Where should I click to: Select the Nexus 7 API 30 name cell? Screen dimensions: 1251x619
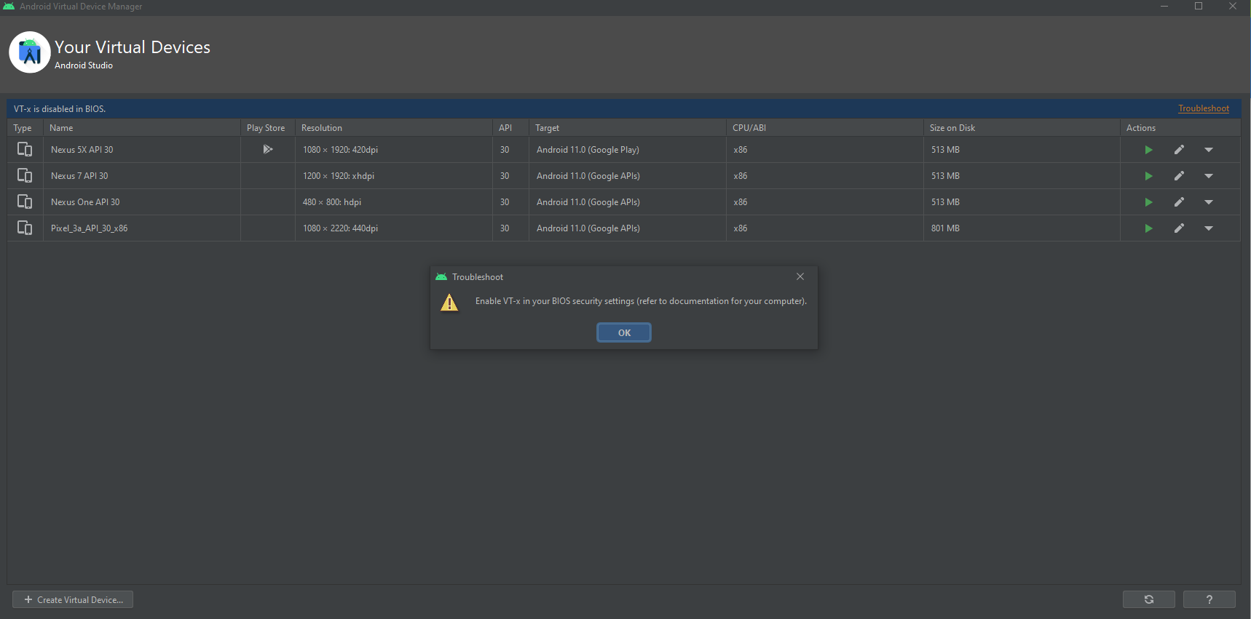(x=142, y=176)
